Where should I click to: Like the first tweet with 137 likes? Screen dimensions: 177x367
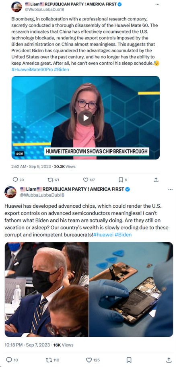86,179
